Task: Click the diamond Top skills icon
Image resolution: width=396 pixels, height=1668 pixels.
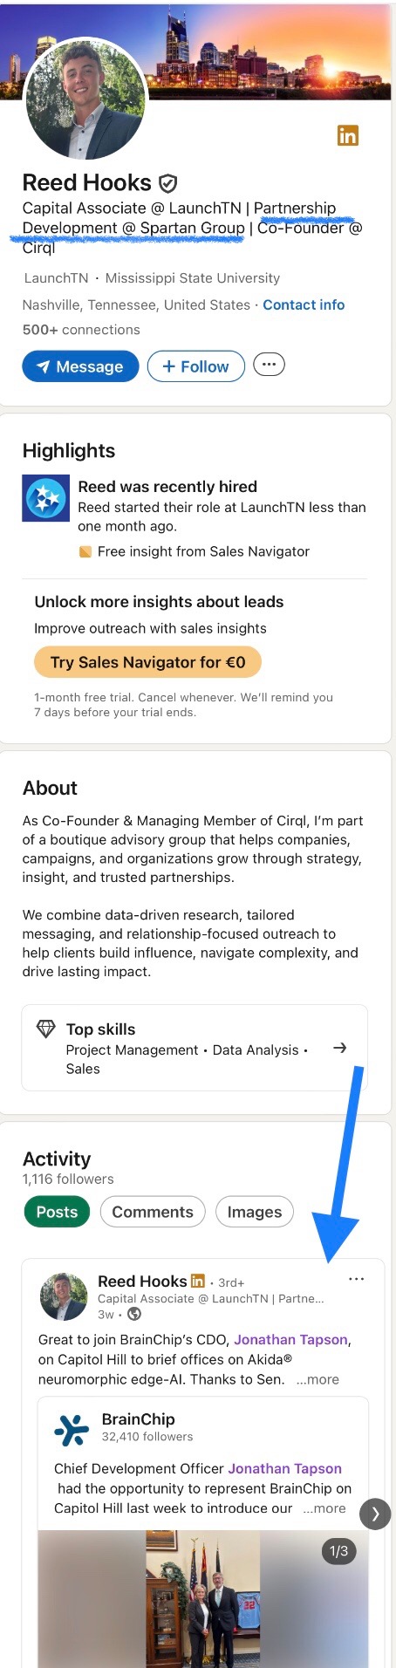Action: point(46,1029)
